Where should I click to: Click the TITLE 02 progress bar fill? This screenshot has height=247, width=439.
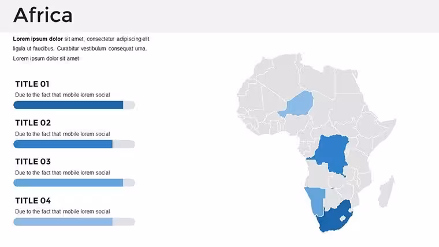pyautogui.click(x=63, y=144)
